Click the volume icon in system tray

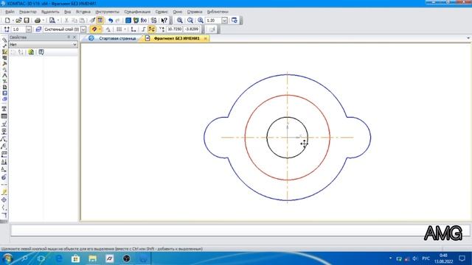tap(415, 258)
